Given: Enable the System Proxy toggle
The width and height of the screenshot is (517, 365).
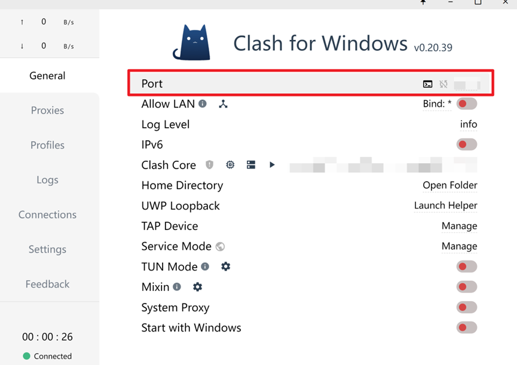Looking at the screenshot, I should 466,308.
